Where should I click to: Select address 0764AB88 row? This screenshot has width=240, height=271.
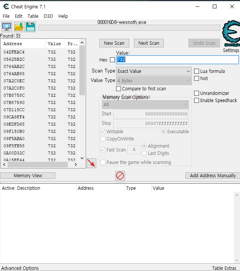(x=40, y=74)
